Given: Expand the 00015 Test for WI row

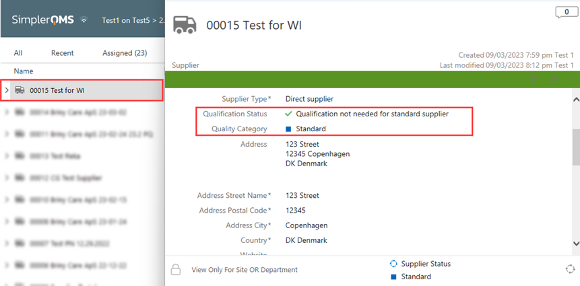Looking at the screenshot, I should (x=7, y=90).
